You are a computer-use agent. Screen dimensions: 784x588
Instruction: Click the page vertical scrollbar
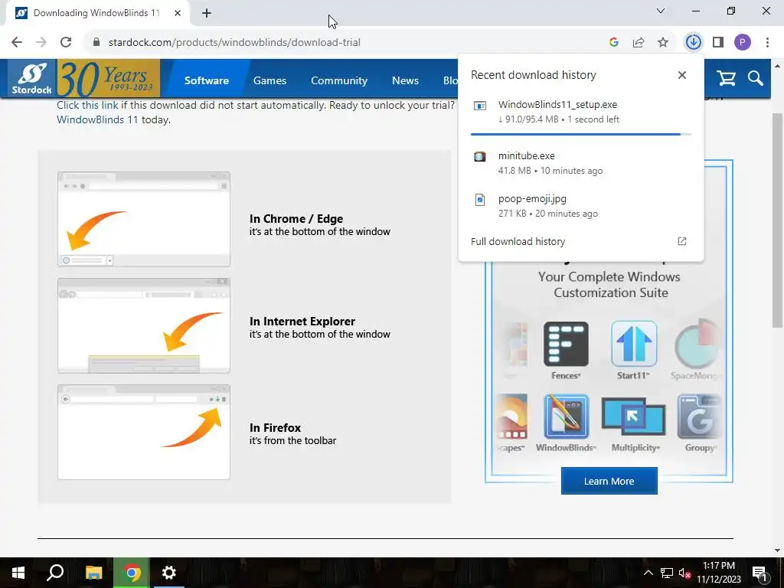tap(778, 220)
